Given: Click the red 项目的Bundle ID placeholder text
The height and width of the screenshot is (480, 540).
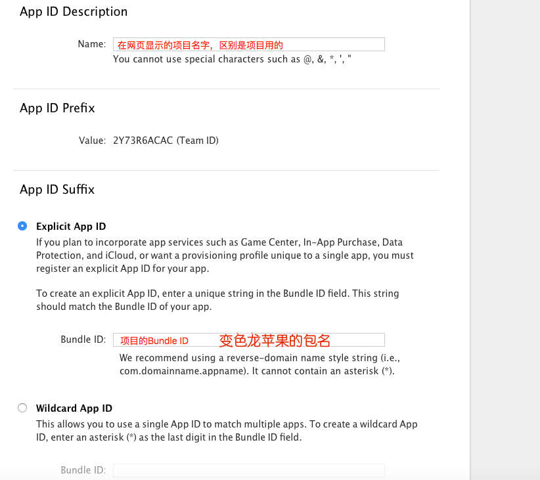Looking at the screenshot, I should [154, 341].
